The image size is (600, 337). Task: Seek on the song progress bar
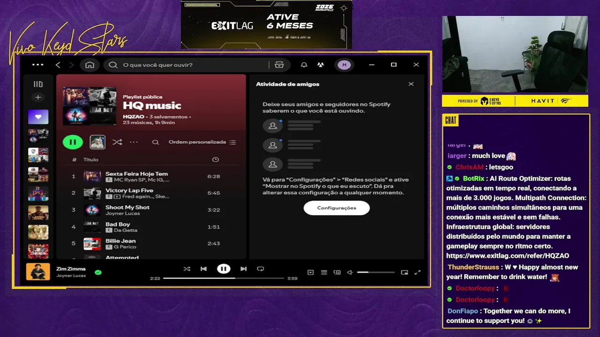224,278
